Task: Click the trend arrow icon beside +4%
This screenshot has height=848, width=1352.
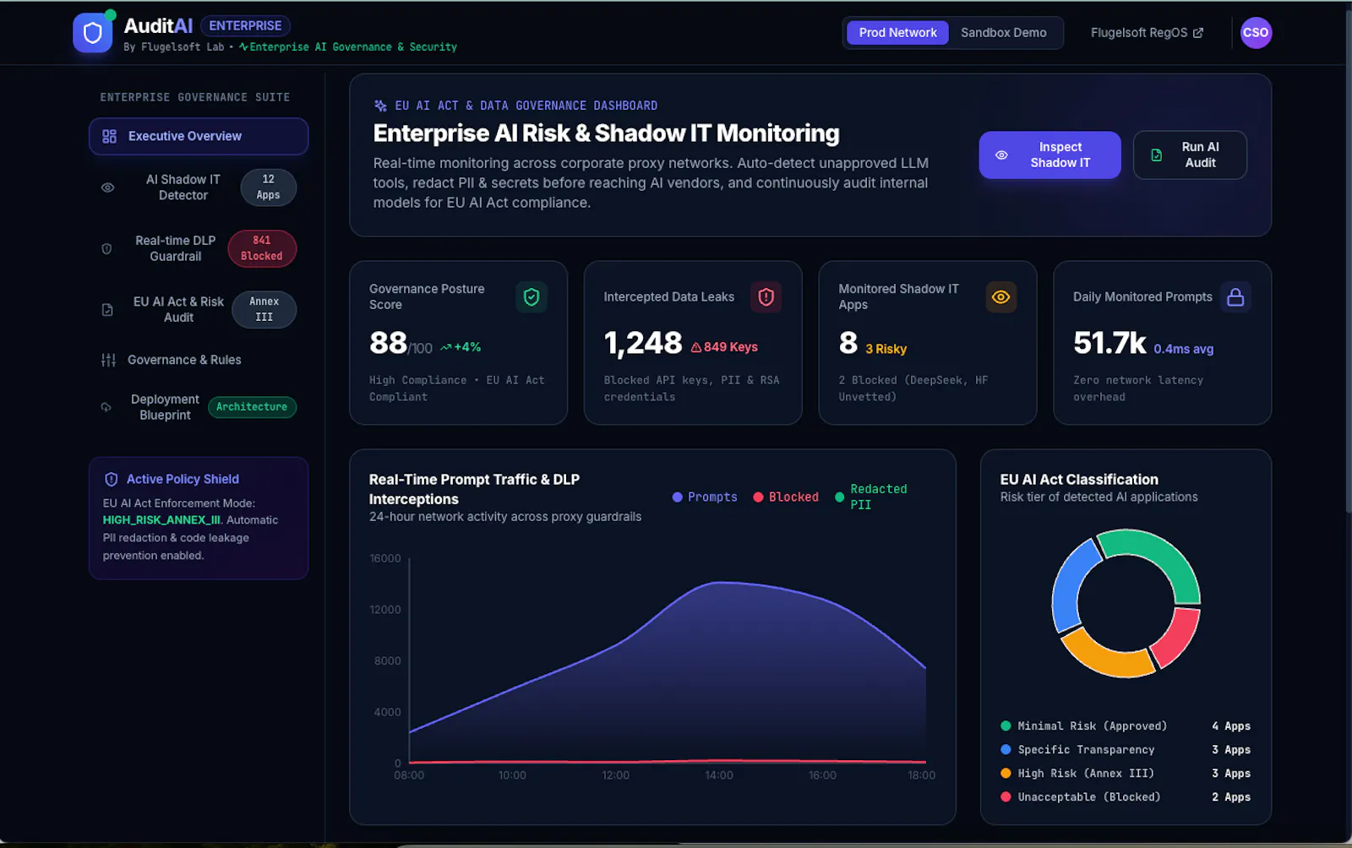Action: point(446,347)
